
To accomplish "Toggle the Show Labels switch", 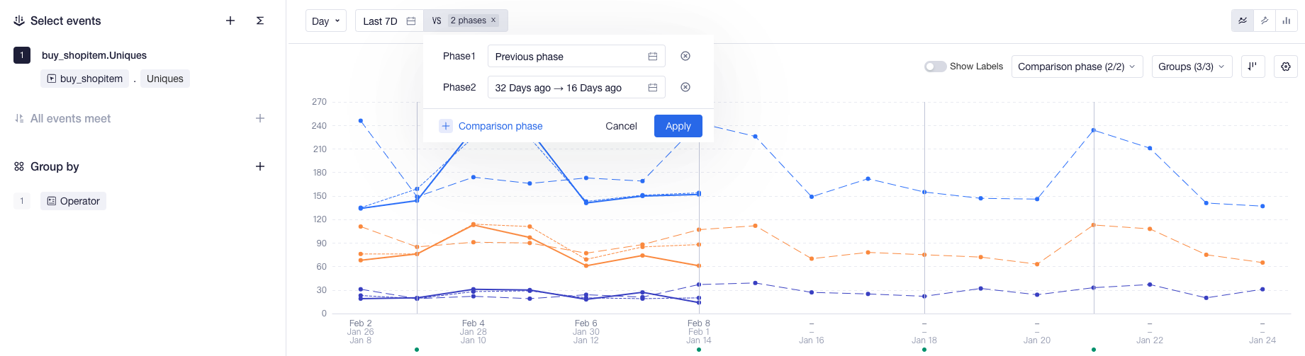I will tap(935, 67).
